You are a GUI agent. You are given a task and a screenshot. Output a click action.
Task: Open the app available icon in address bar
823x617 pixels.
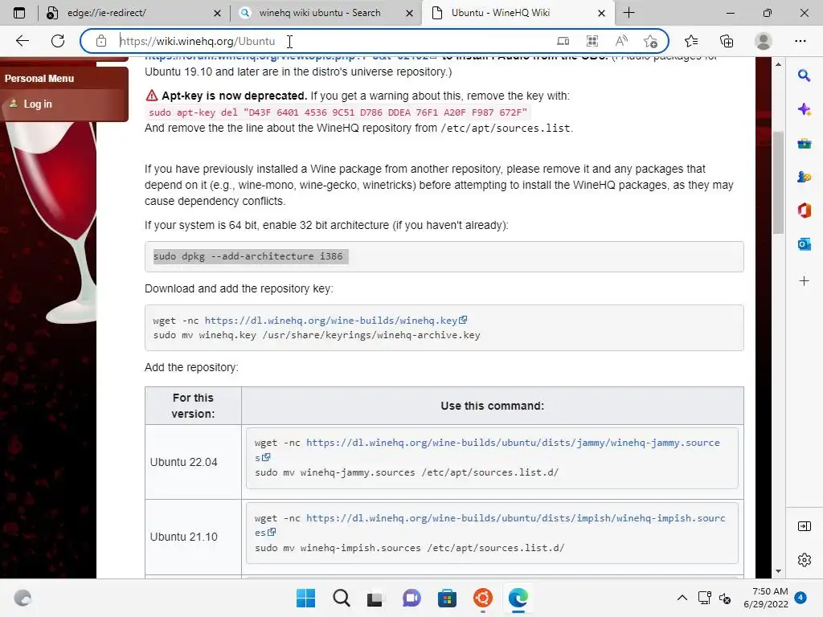[x=563, y=41]
